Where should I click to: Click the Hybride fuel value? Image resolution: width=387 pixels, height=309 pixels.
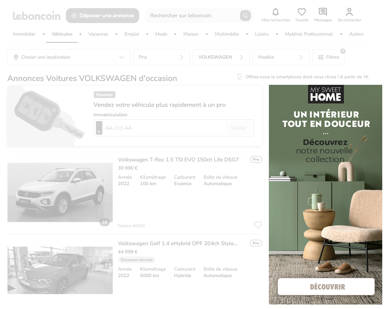[x=183, y=276]
